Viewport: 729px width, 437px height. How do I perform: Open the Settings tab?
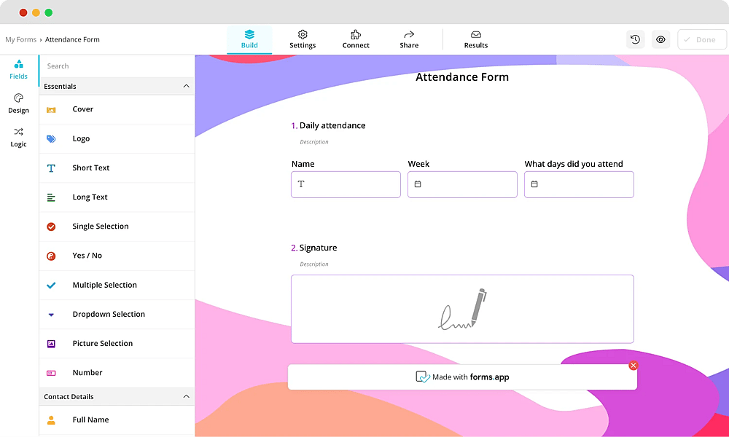(303, 39)
